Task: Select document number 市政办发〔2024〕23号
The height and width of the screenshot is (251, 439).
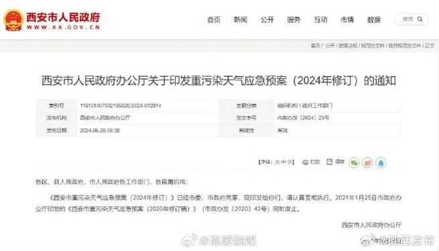Action: tap(303, 118)
